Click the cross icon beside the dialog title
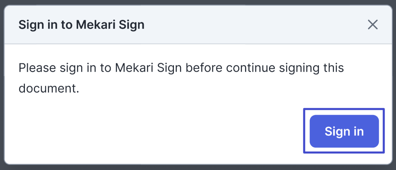The image size is (396, 170). pyautogui.click(x=372, y=25)
